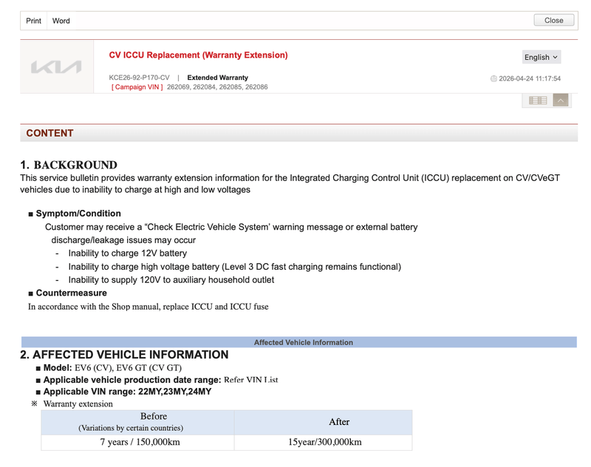This screenshot has width=591, height=467.
Task: Click the 'Warranty extension' note
Action: pos(78,404)
